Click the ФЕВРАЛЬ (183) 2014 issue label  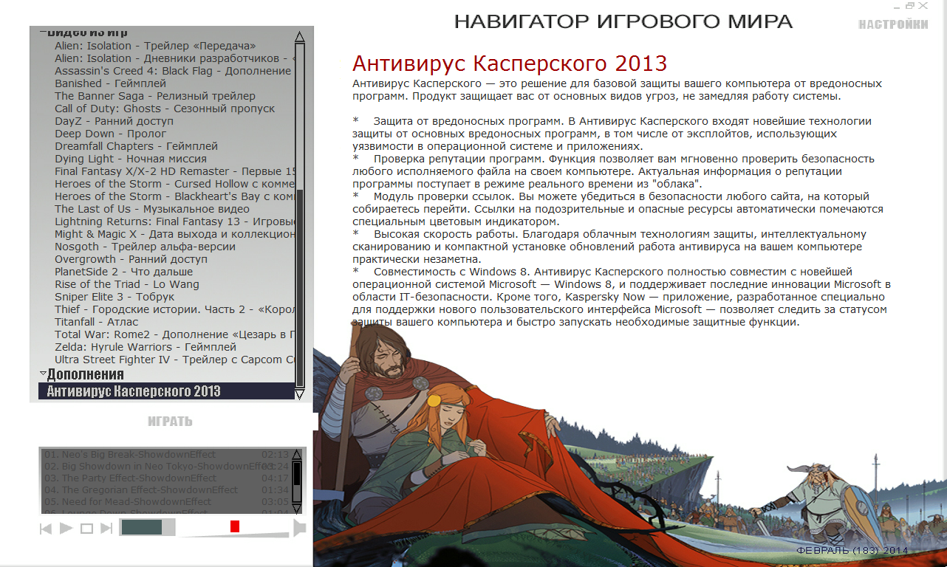click(852, 551)
